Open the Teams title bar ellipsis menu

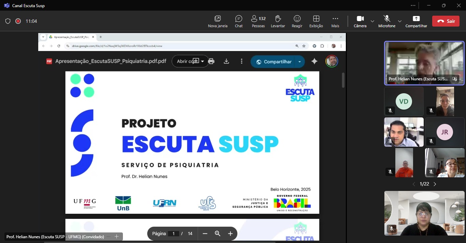tap(413, 5)
